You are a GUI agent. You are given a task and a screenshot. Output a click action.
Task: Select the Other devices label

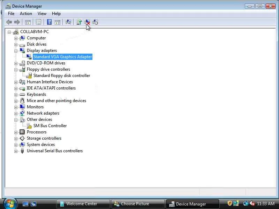[x=39, y=119]
